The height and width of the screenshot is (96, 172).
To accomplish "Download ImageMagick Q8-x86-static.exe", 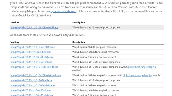I will point(32,95).
